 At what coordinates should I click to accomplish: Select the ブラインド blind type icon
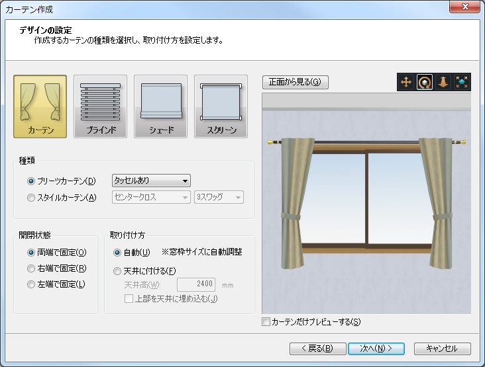coord(101,106)
